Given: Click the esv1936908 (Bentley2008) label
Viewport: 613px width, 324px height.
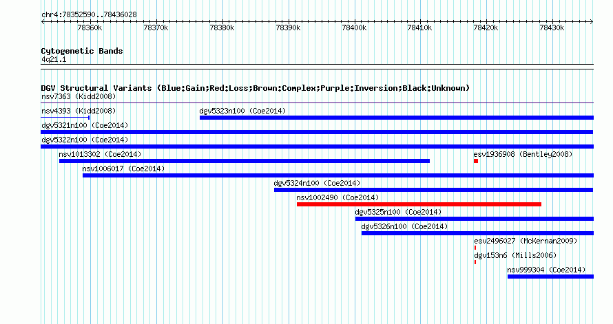Looking at the screenshot, I should tap(523, 154).
